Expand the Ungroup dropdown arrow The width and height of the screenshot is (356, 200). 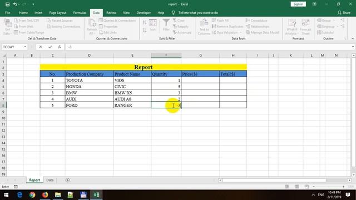(338, 27)
